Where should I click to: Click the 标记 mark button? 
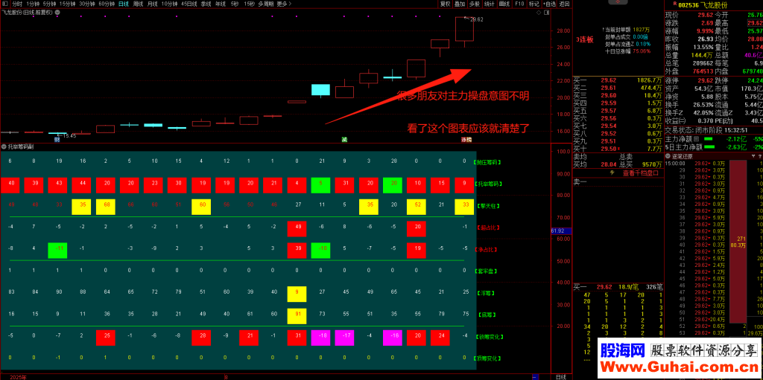click(534, 4)
